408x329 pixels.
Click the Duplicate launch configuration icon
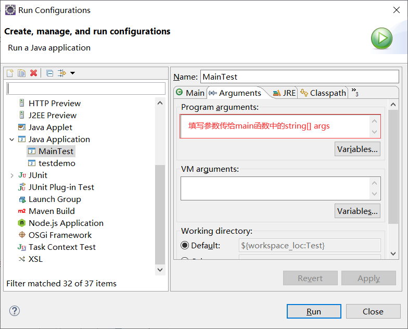tap(21, 73)
